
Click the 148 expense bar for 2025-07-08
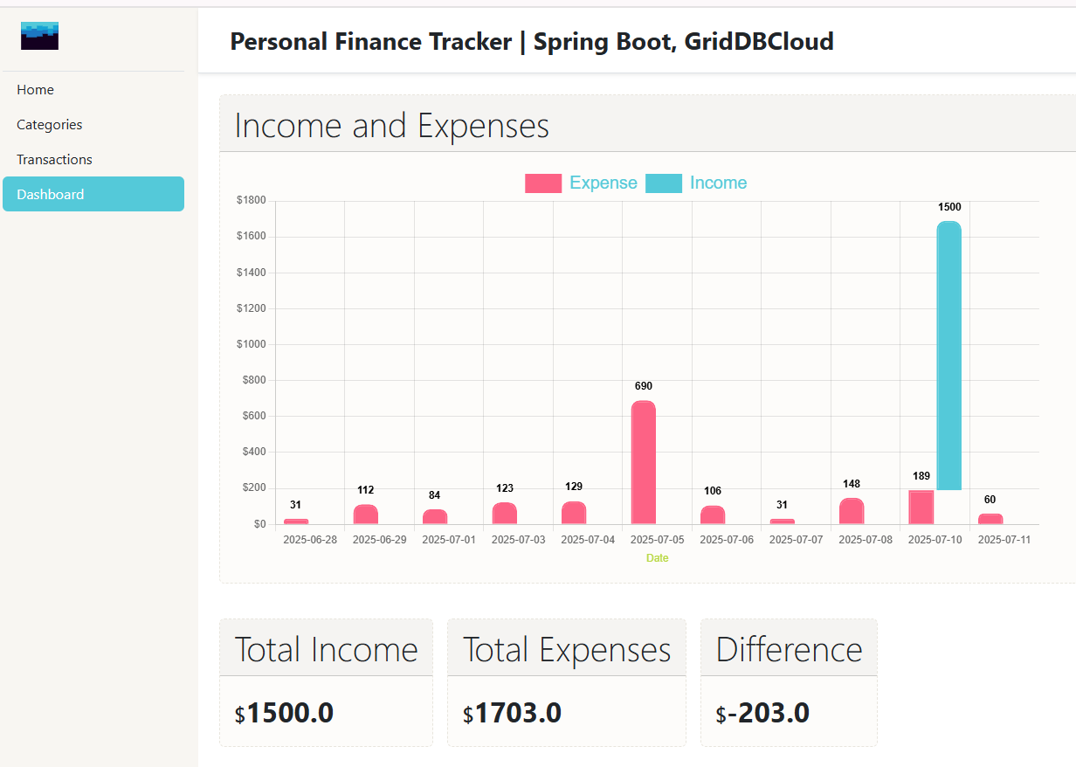pyautogui.click(x=852, y=511)
